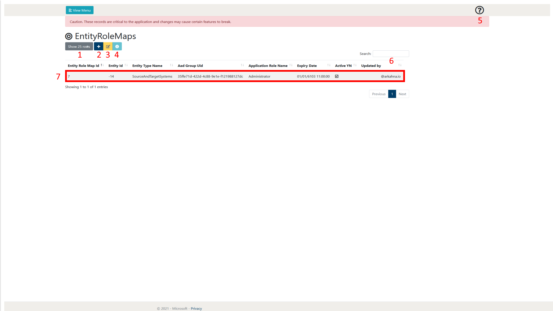Click the yellow edit record icon

108,46
